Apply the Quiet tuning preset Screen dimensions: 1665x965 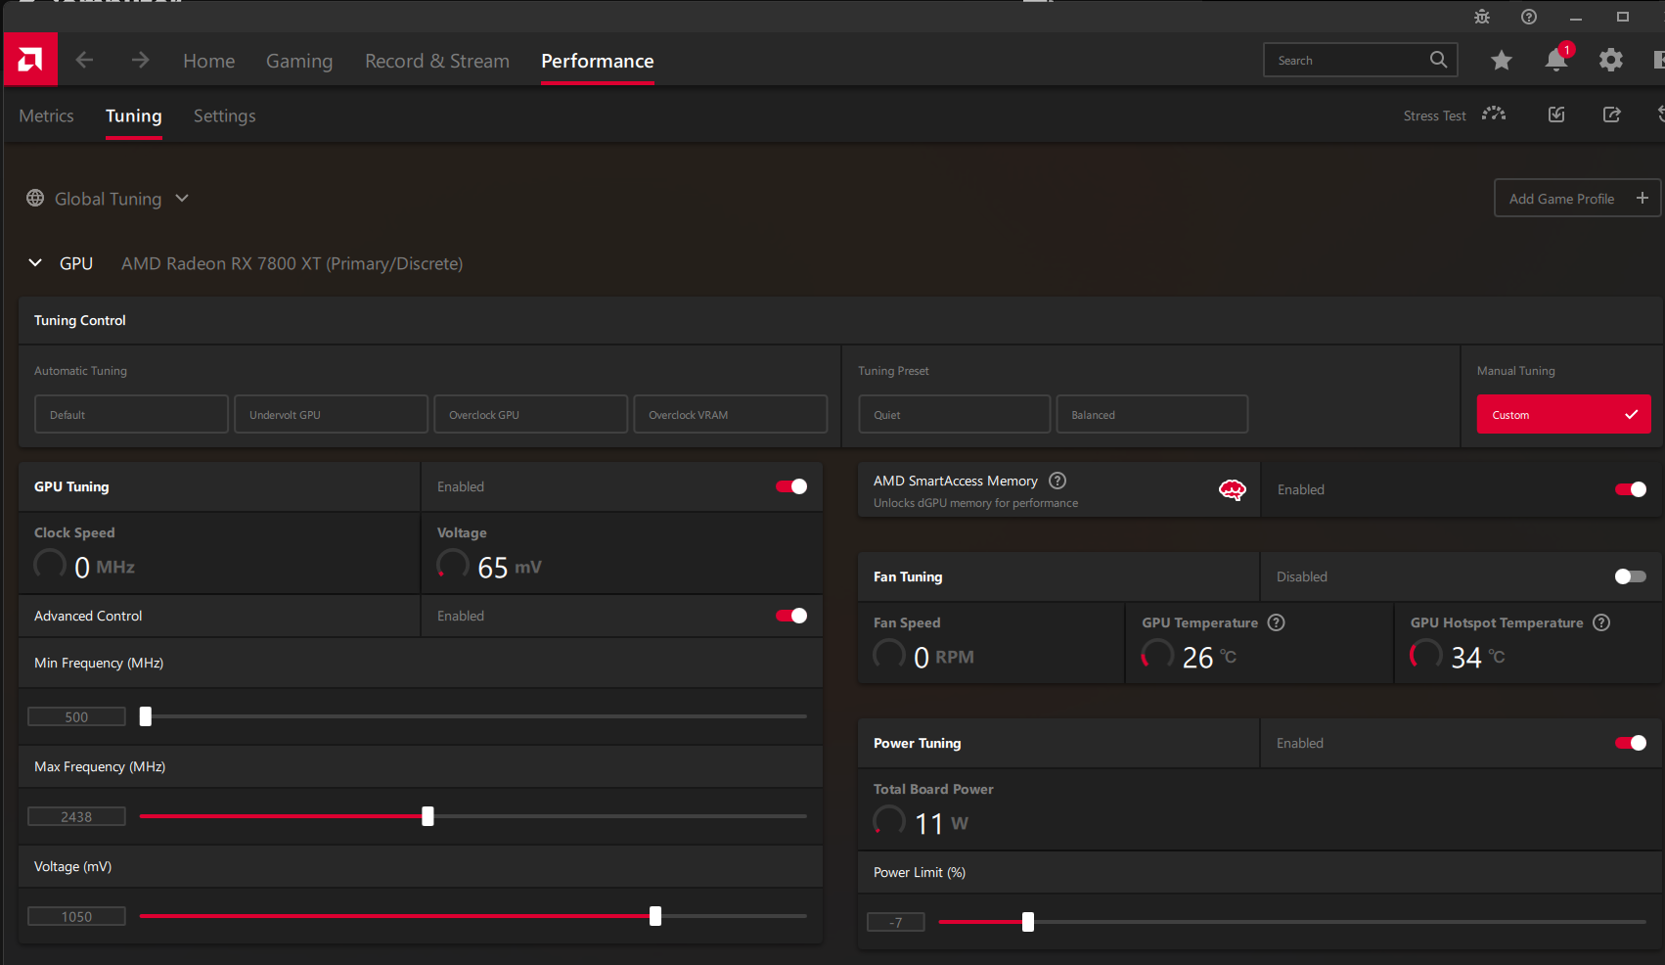(955, 414)
